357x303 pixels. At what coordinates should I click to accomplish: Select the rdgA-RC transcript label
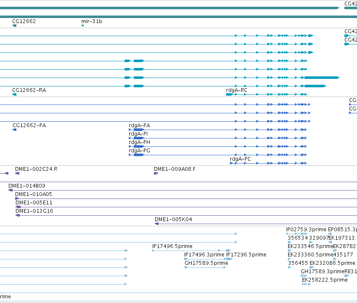coord(237,90)
